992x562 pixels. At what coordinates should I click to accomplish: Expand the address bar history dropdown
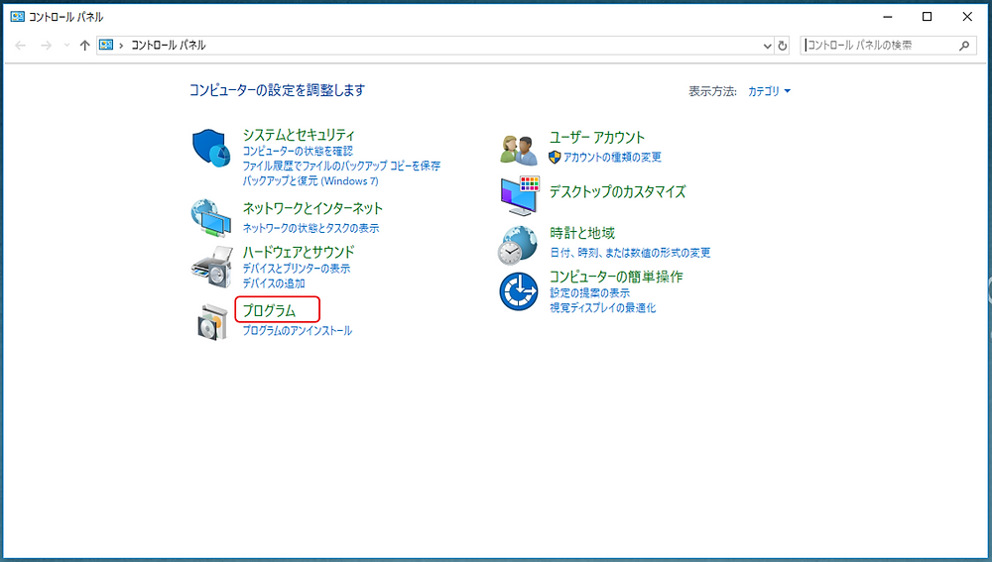pos(768,46)
